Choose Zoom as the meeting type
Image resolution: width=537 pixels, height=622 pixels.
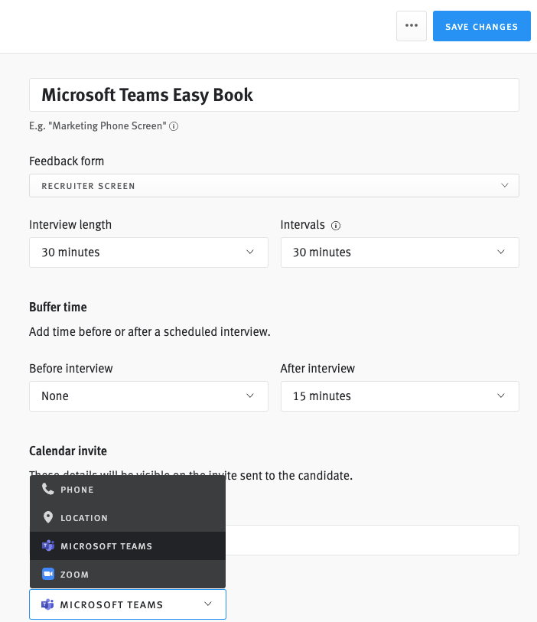click(76, 574)
